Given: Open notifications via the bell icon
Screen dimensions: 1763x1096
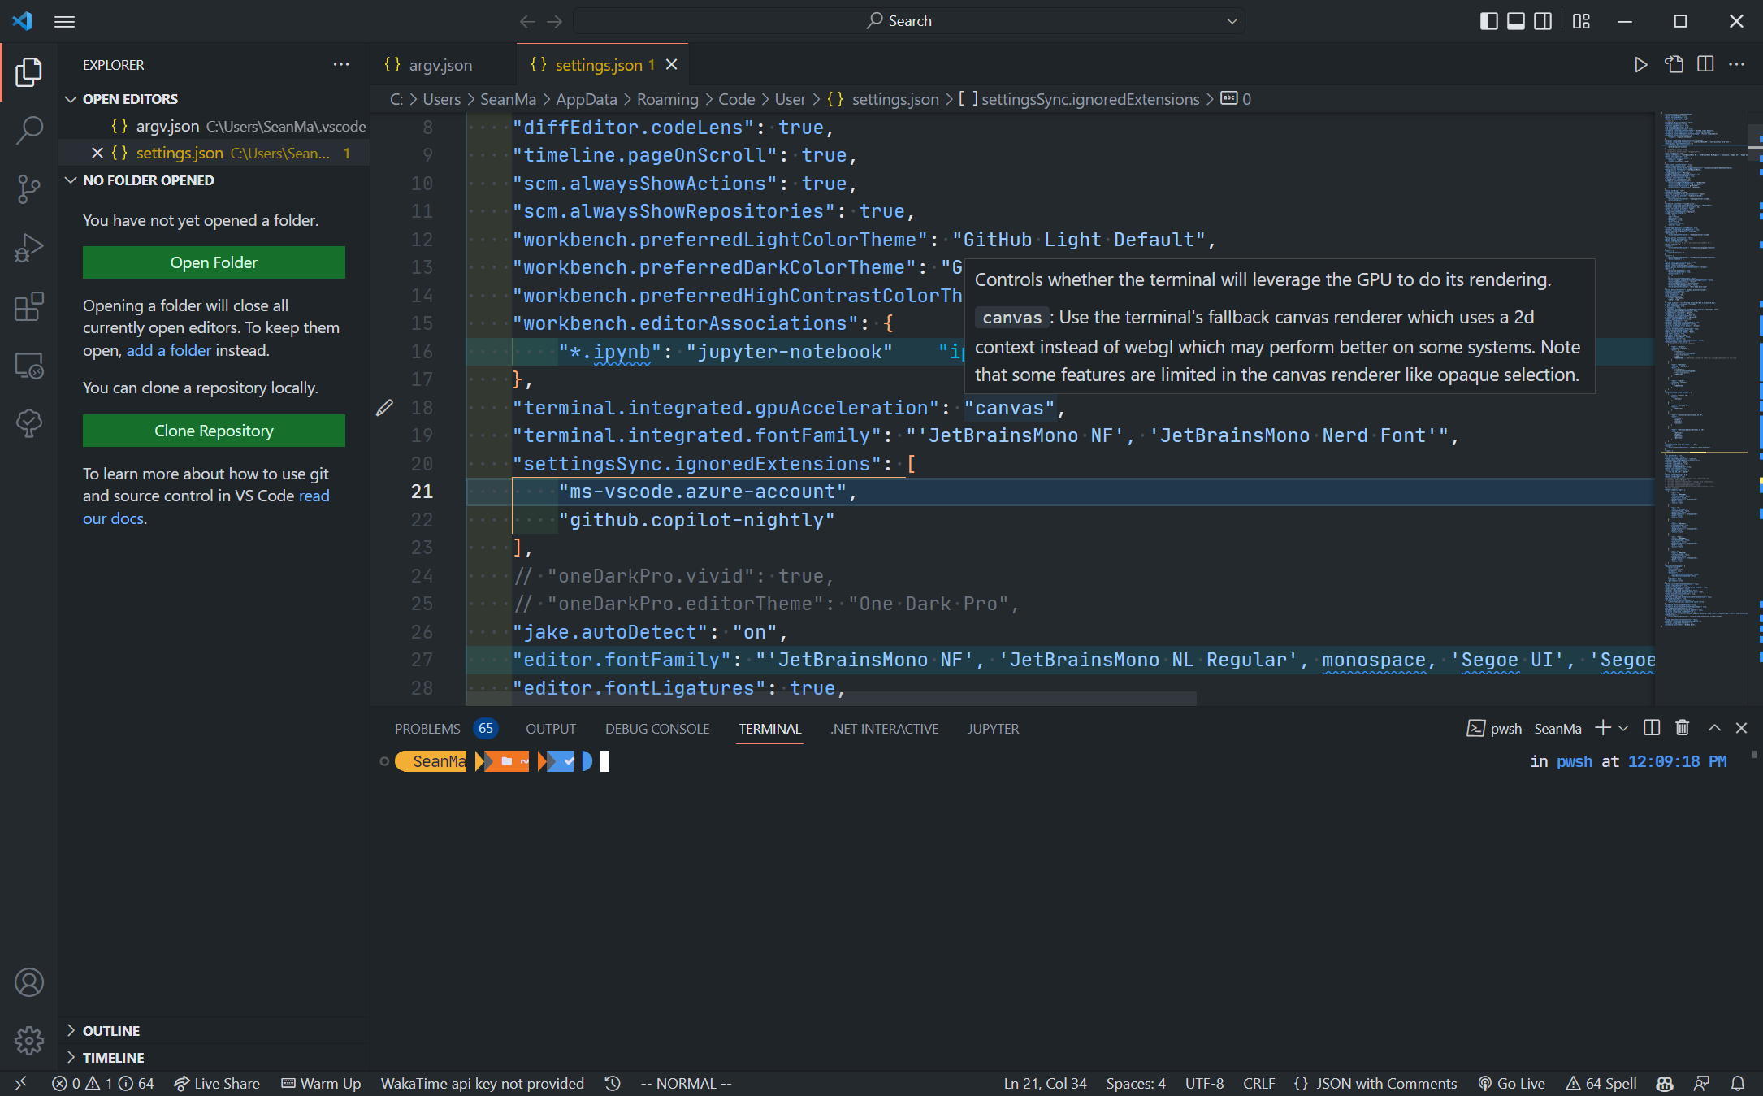Looking at the screenshot, I should click(x=1738, y=1083).
